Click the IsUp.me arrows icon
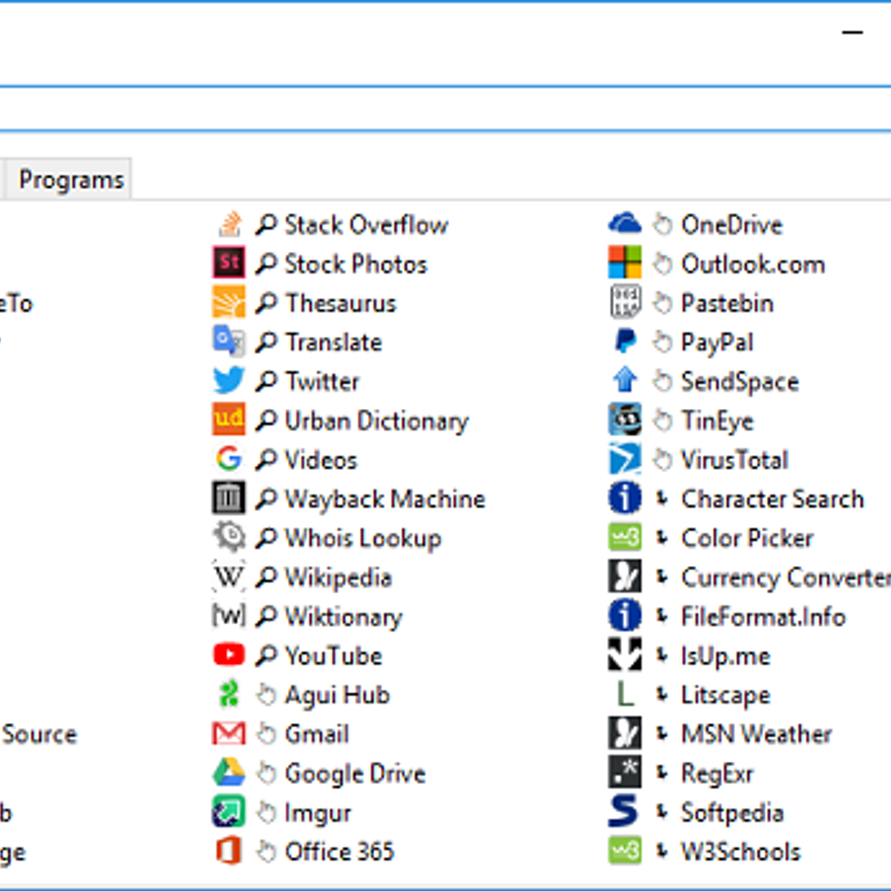 click(x=625, y=654)
